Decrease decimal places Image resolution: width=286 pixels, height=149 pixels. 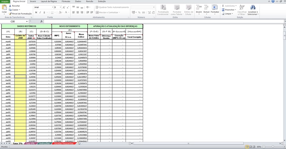pyautogui.click(x=153, y=12)
